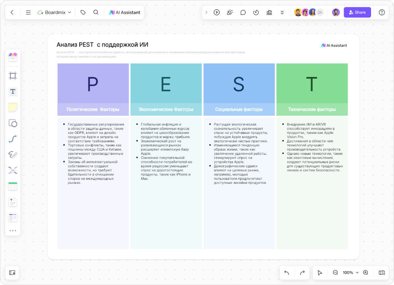This screenshot has width=394, height=285.
Task: Open the 100% zoom level dropdown
Action: pyautogui.click(x=351, y=273)
